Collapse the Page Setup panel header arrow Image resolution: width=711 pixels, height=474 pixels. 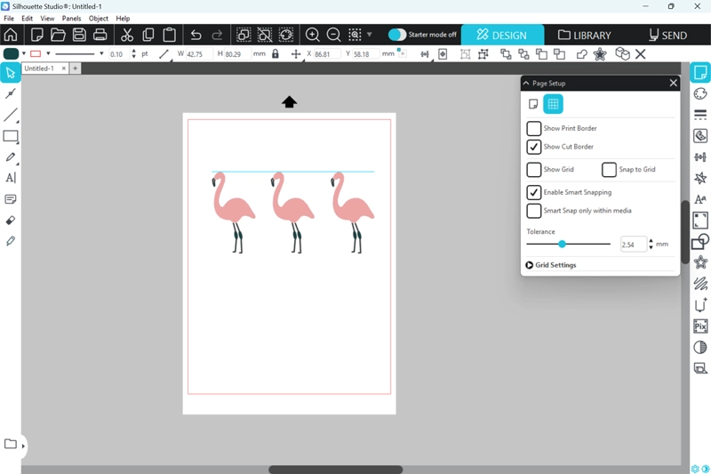tap(527, 83)
